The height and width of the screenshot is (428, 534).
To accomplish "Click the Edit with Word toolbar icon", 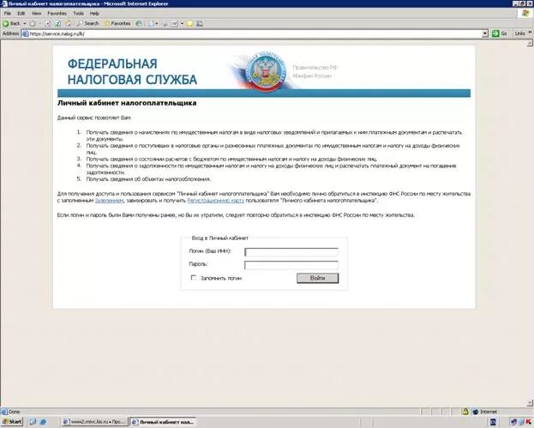I will [175, 23].
